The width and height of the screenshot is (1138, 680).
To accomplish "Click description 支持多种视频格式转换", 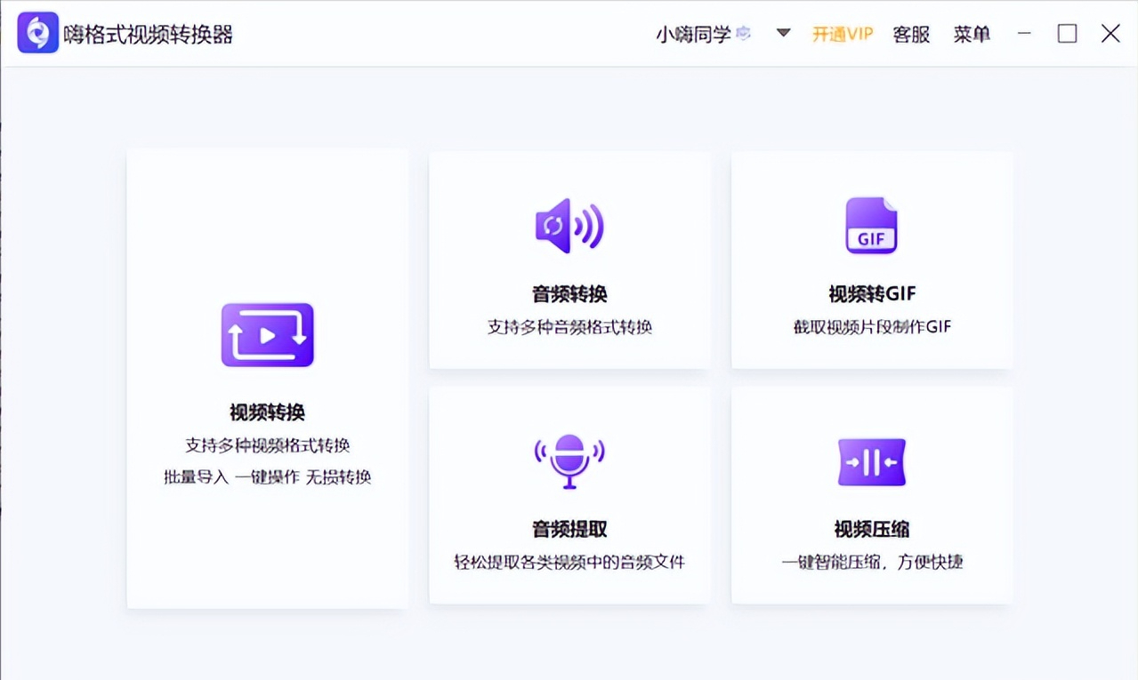I will 267,445.
